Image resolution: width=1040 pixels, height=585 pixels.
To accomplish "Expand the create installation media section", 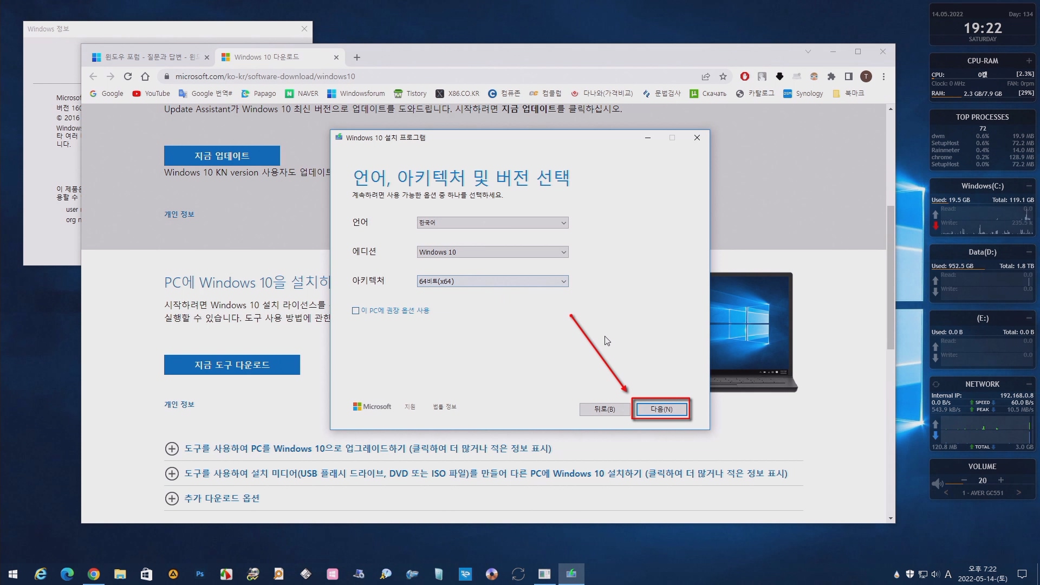I will (476, 473).
